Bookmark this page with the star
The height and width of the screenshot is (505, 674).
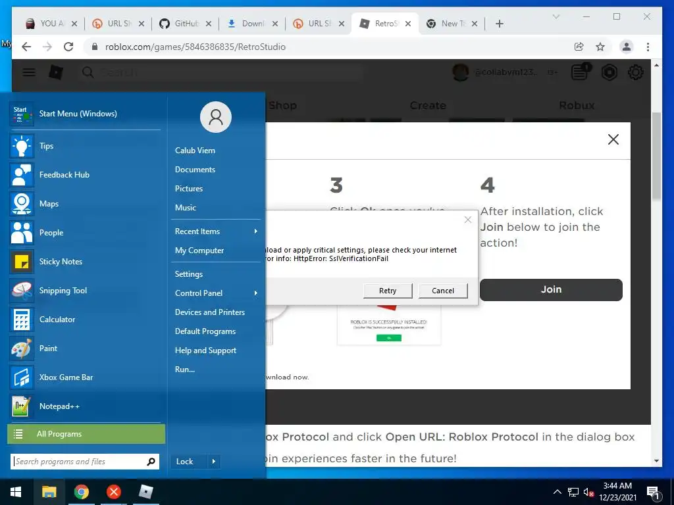pyautogui.click(x=600, y=47)
